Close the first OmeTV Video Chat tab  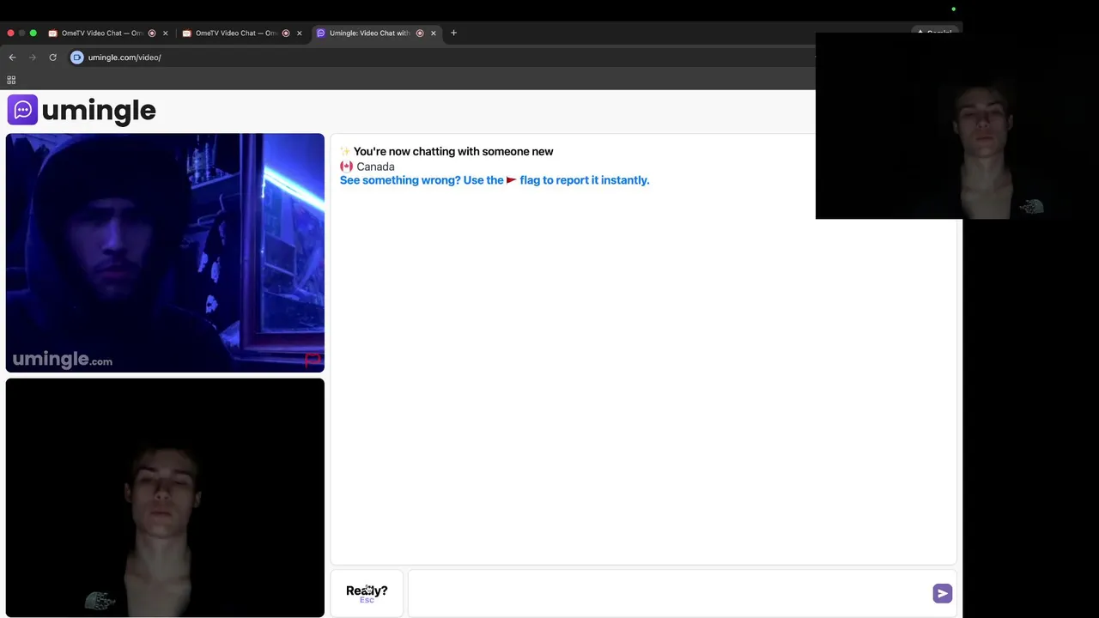(165, 33)
